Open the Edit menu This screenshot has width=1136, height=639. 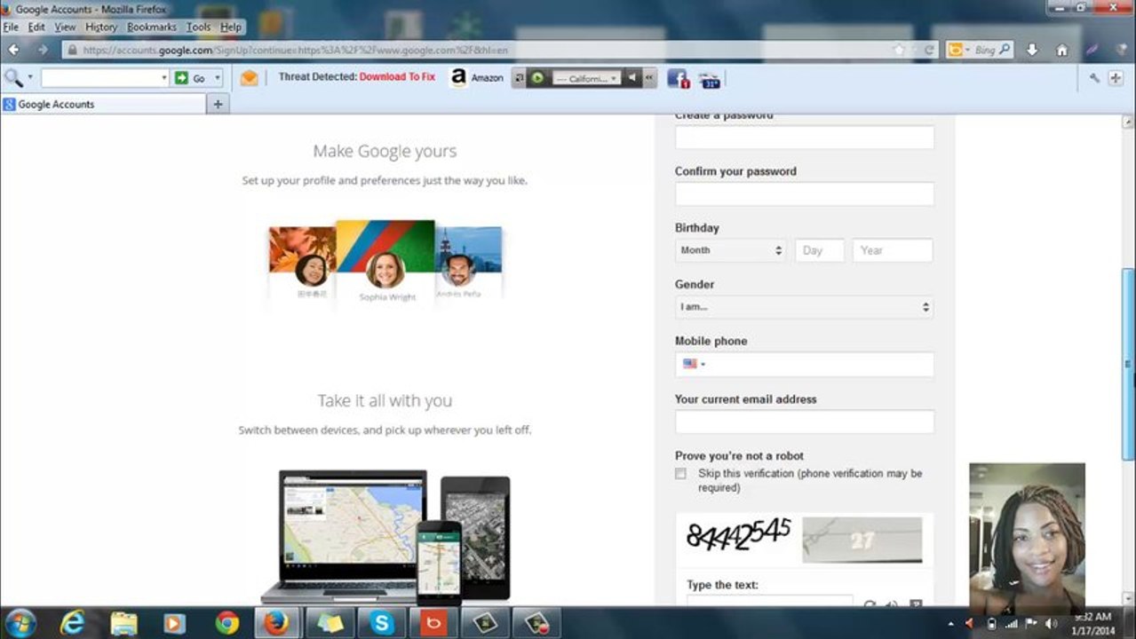pos(36,27)
